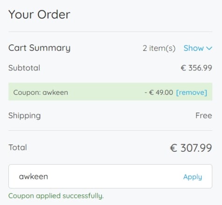
Task: Click the Coupon: awkeen label
Action: 41,92
